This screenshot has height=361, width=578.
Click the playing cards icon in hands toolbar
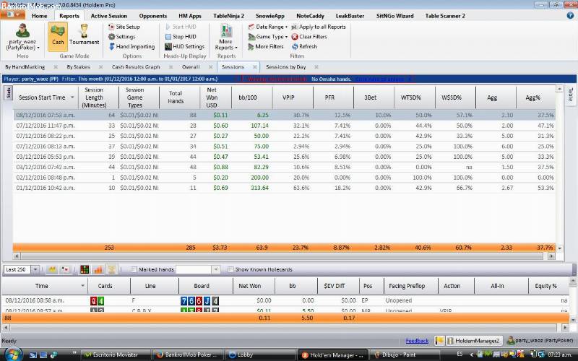pyautogui.click(x=66, y=269)
